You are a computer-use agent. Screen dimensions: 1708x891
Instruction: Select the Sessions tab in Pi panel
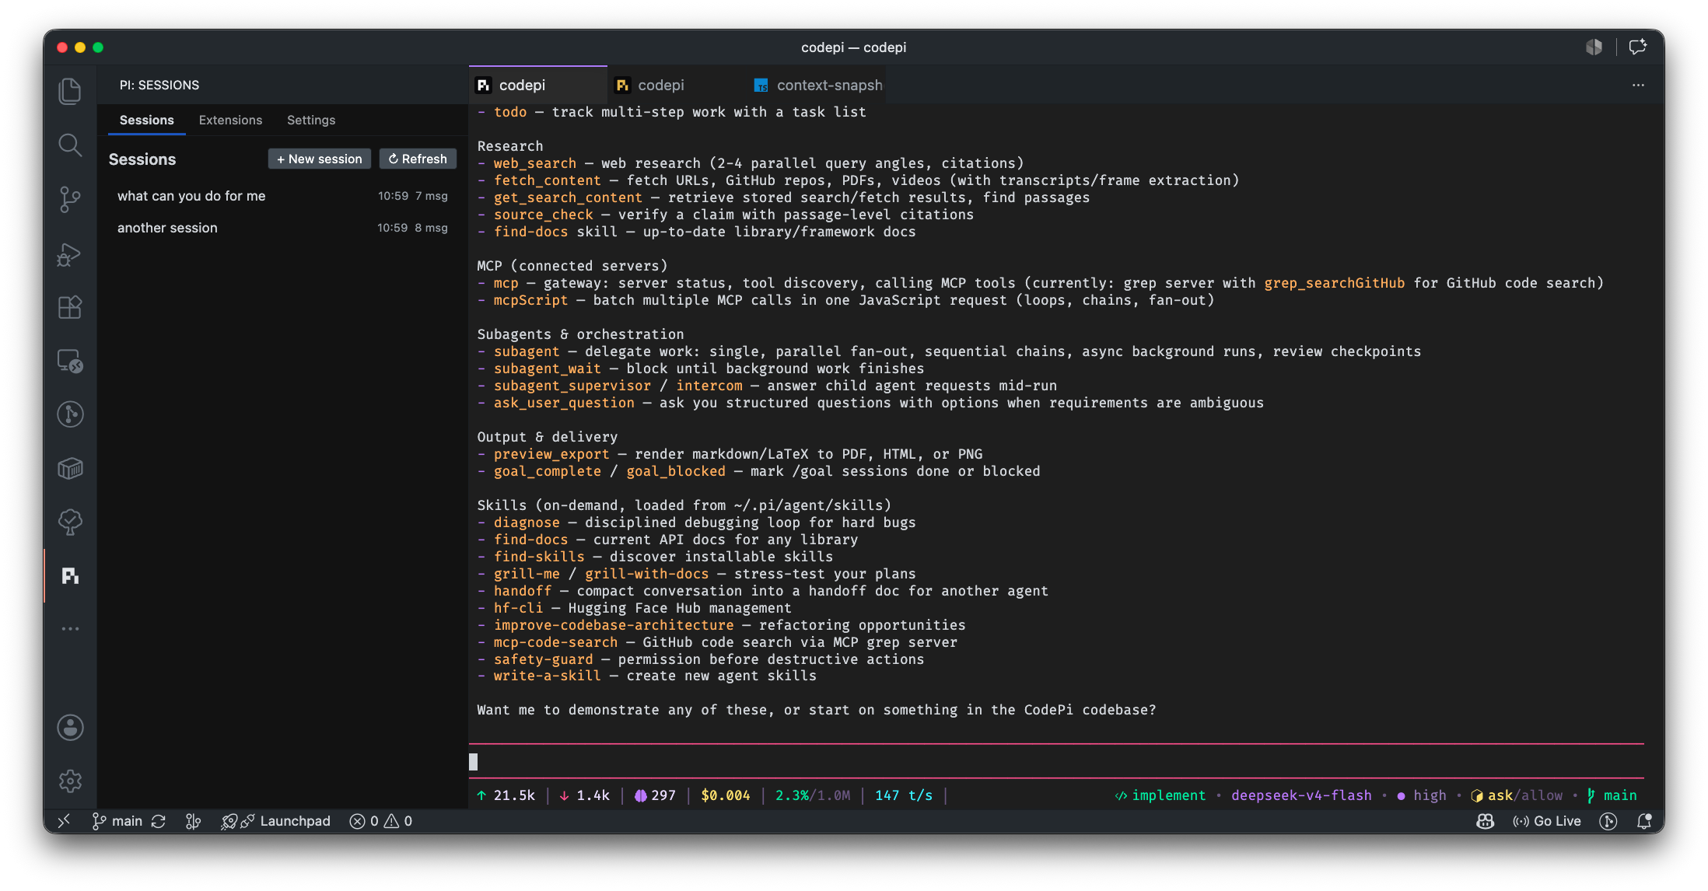pos(146,120)
